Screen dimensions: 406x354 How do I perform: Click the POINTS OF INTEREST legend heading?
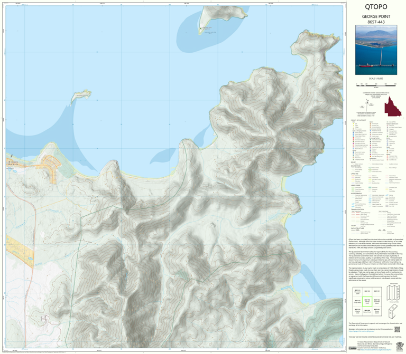358,120
